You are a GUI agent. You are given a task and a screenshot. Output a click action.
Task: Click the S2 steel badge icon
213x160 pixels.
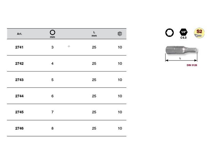199,33
